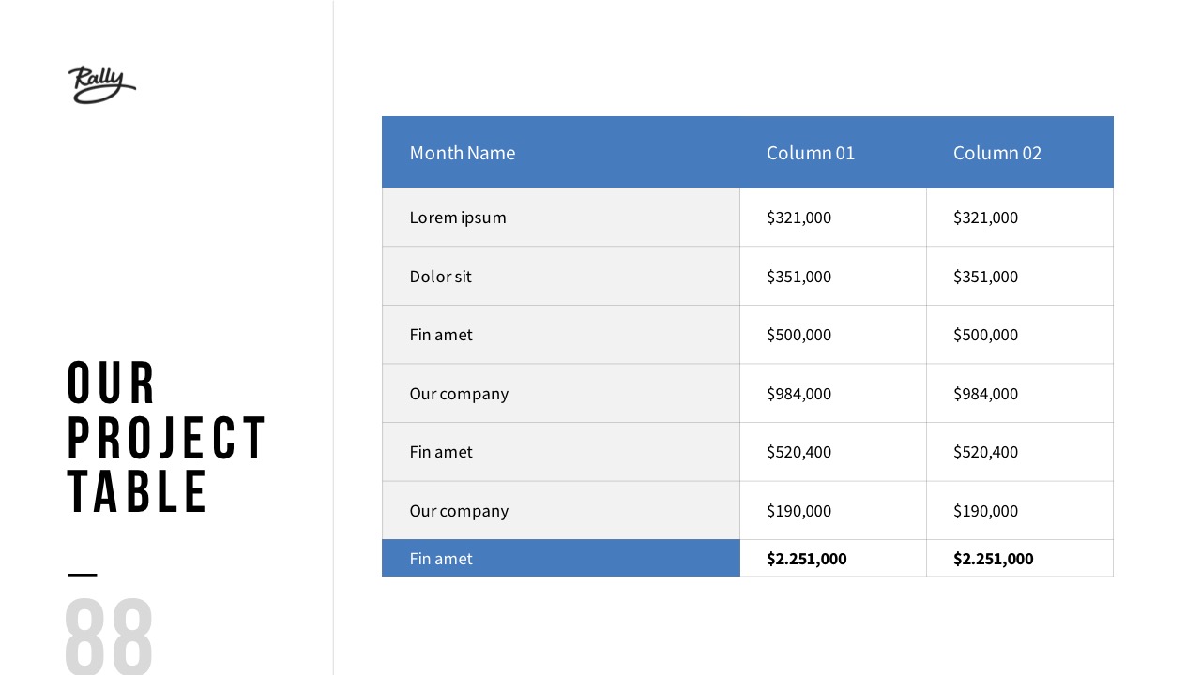1201x675 pixels.
Task: Click the 'Lorem ipsum' row label
Action: pos(458,217)
